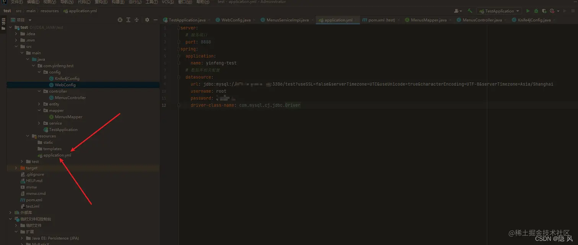Open the 重构(R) menu
Viewport: 578px width, 245px height.
tap(101, 2)
